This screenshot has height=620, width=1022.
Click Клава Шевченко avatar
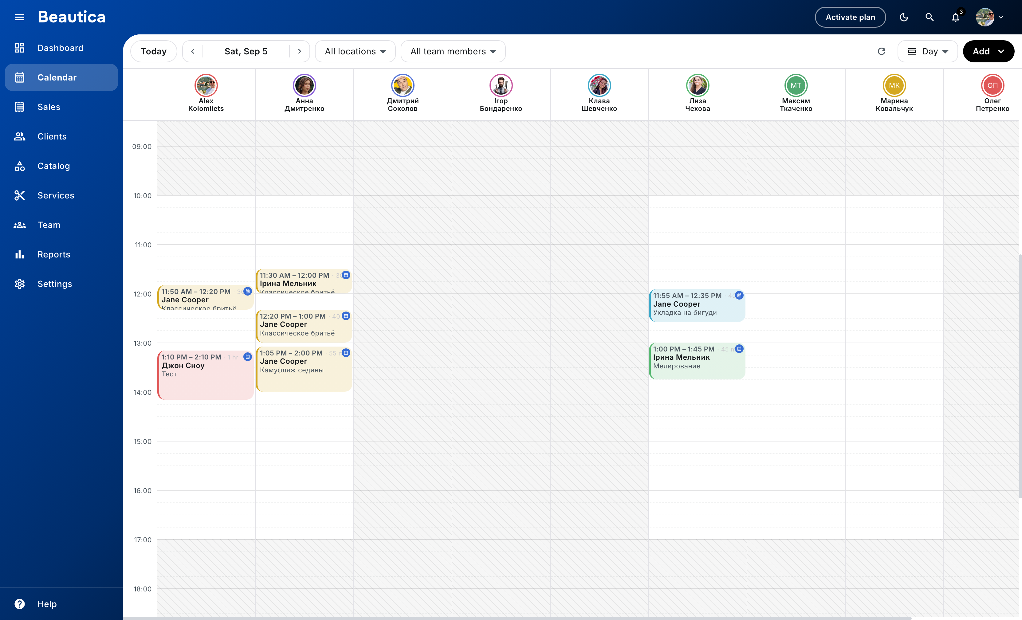coord(599,85)
